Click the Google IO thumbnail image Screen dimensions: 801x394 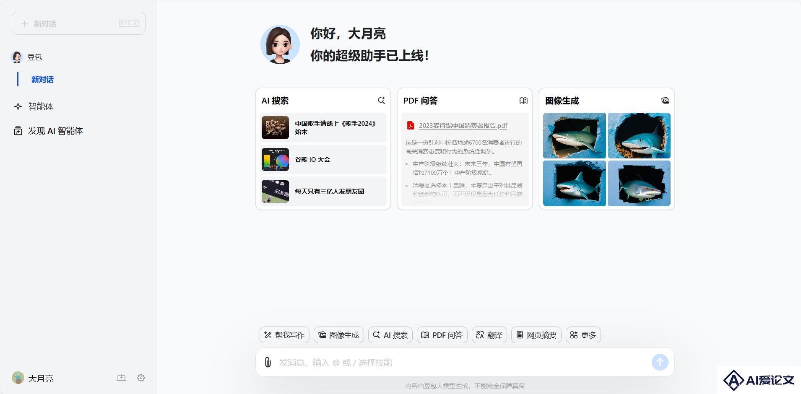pyautogui.click(x=275, y=159)
